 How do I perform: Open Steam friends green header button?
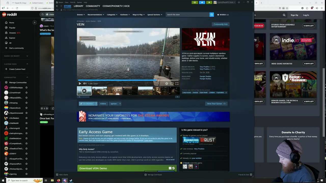[195, 2]
